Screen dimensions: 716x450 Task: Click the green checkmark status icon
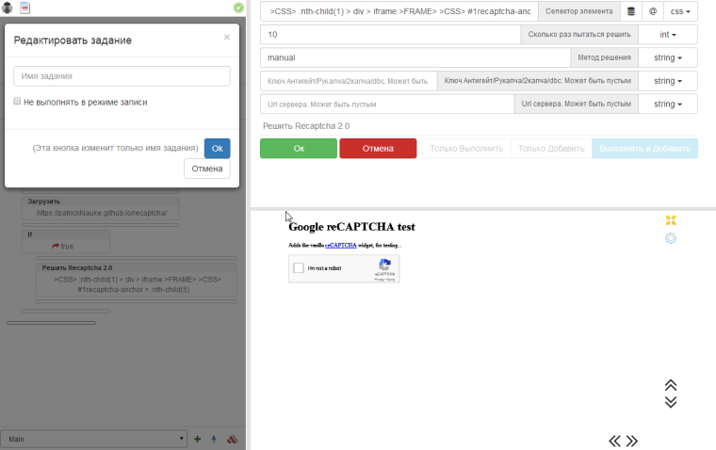pos(238,8)
